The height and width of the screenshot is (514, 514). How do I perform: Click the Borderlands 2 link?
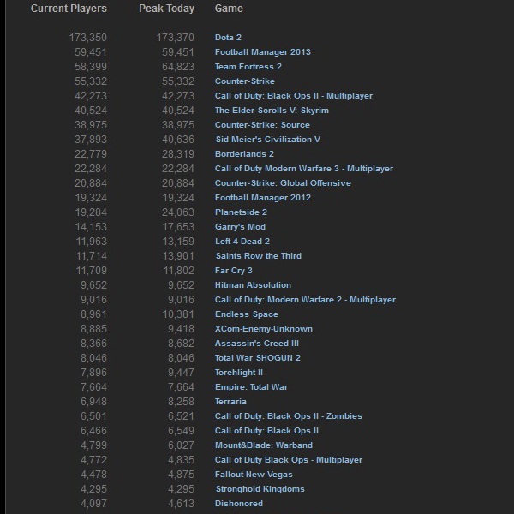pyautogui.click(x=244, y=154)
